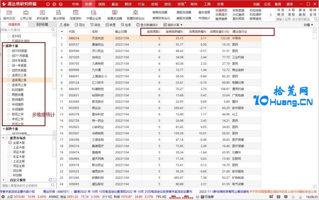Star the 创历史新高 item
The image size is (319, 200).
(9, 70)
